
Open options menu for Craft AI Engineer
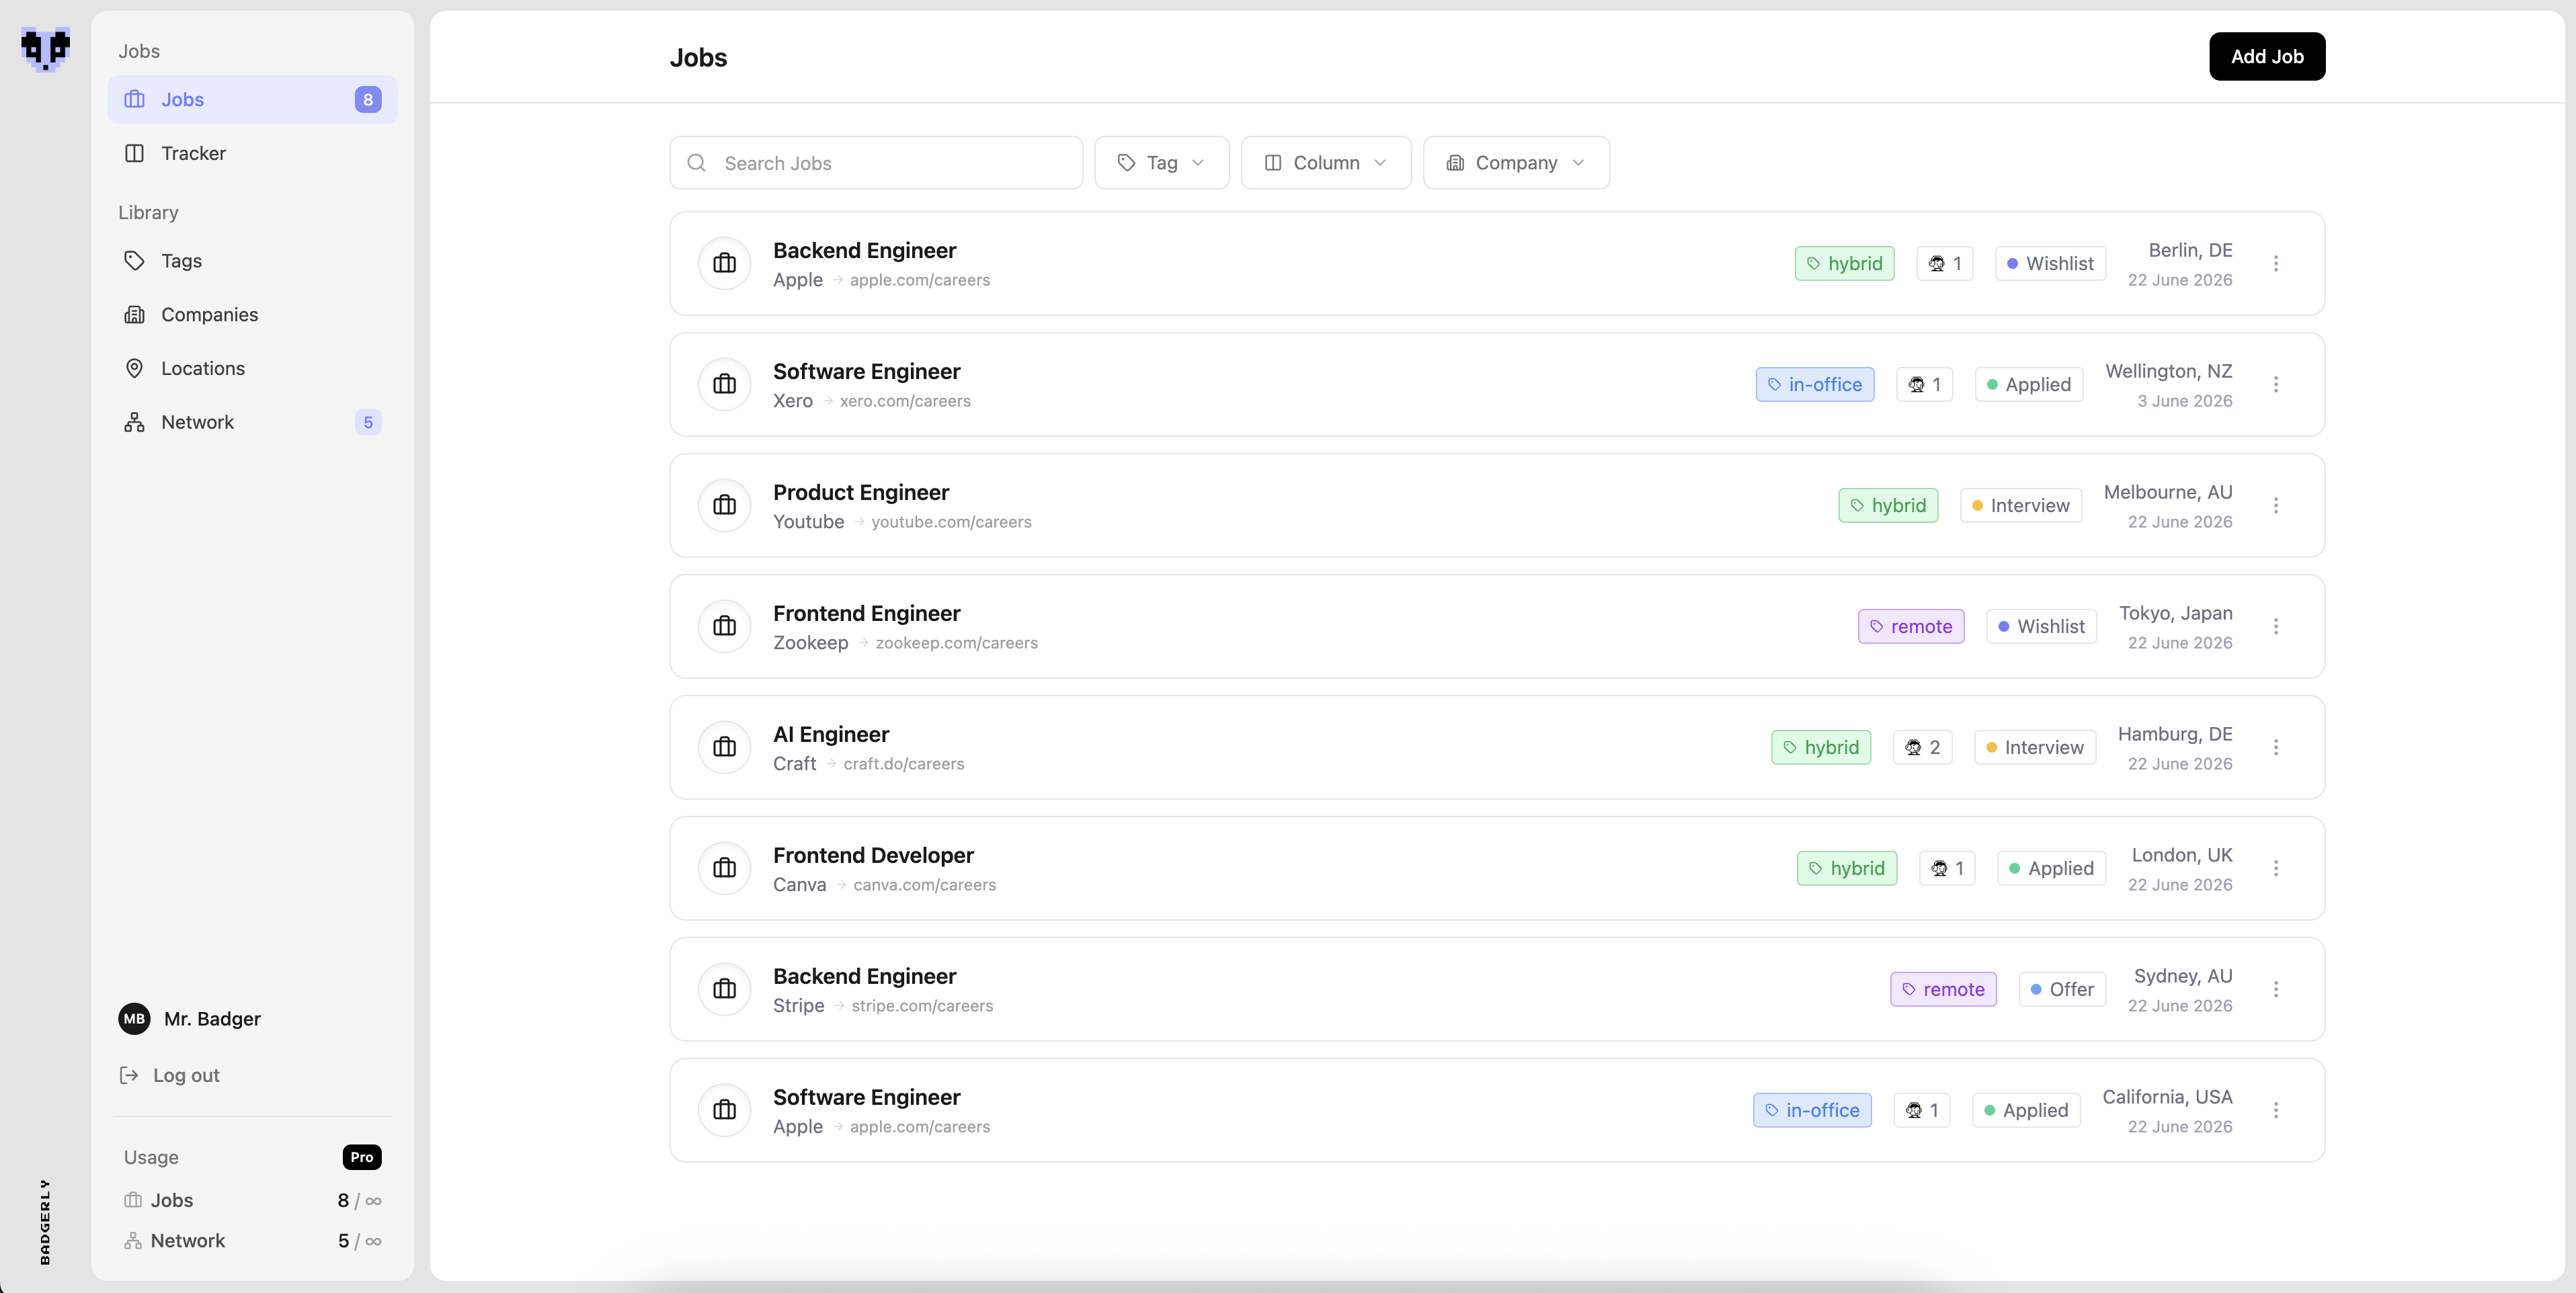tap(2276, 748)
